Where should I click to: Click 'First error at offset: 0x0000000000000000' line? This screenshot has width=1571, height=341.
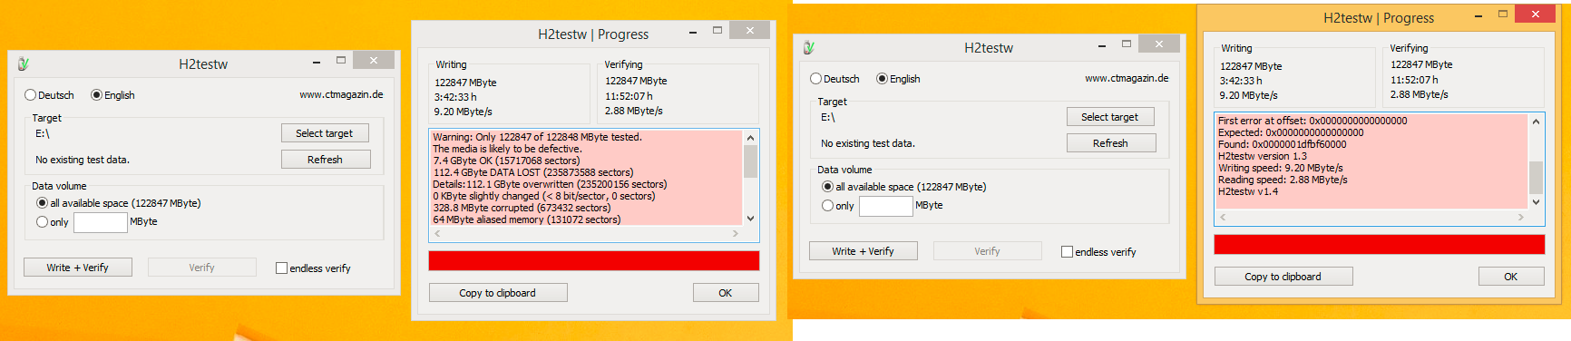pos(1312,121)
